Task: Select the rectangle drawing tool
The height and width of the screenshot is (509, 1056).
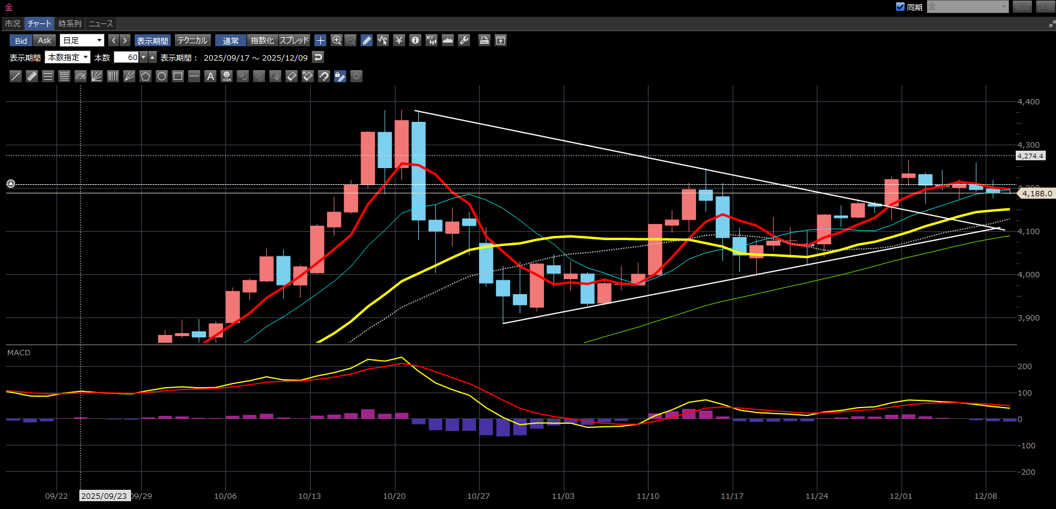Action: pyautogui.click(x=178, y=76)
